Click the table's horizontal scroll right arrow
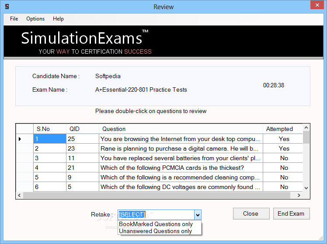Viewport: 327px width, 244px height. tap(299, 195)
